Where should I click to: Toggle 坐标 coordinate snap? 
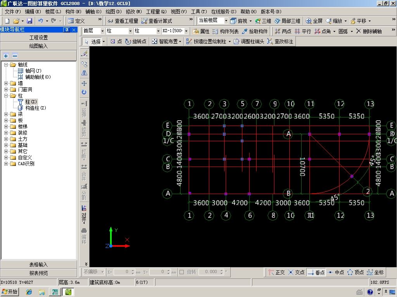(x=375, y=272)
